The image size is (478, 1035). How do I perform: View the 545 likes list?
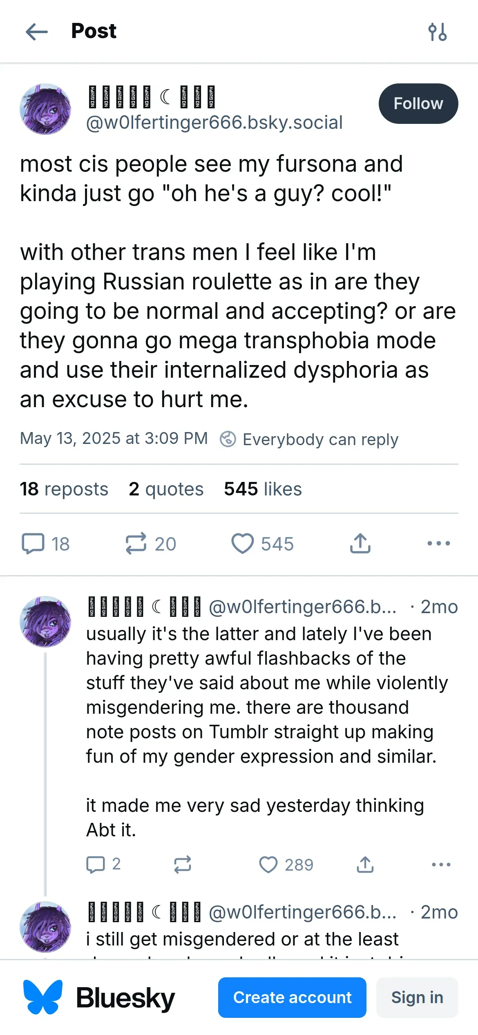(263, 489)
